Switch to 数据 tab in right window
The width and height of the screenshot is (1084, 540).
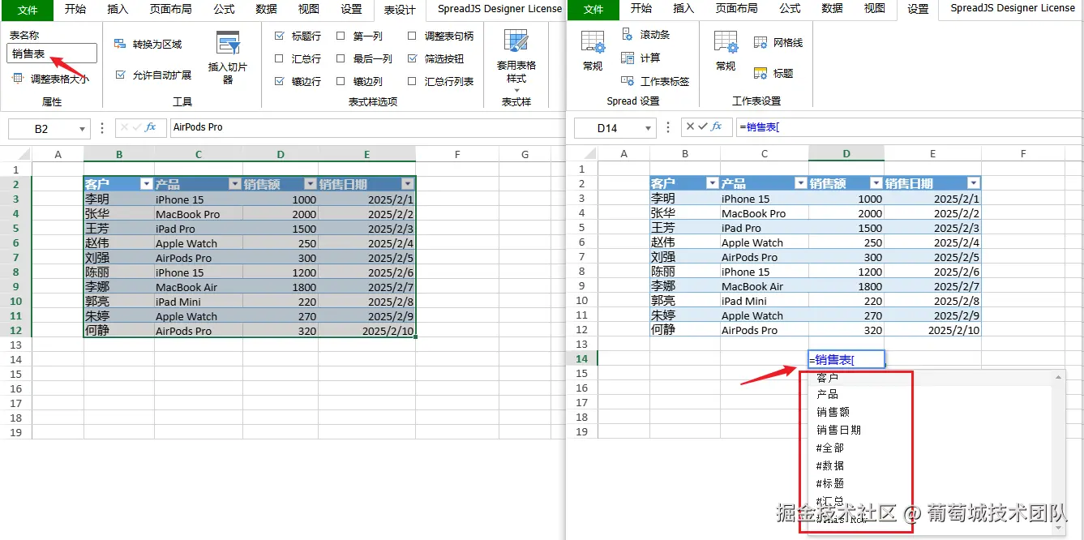(832, 9)
